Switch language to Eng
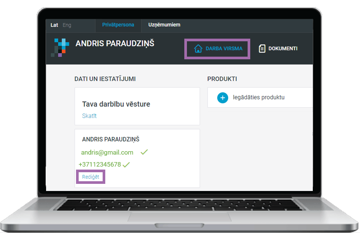The width and height of the screenshot is (360, 233). coord(67,25)
